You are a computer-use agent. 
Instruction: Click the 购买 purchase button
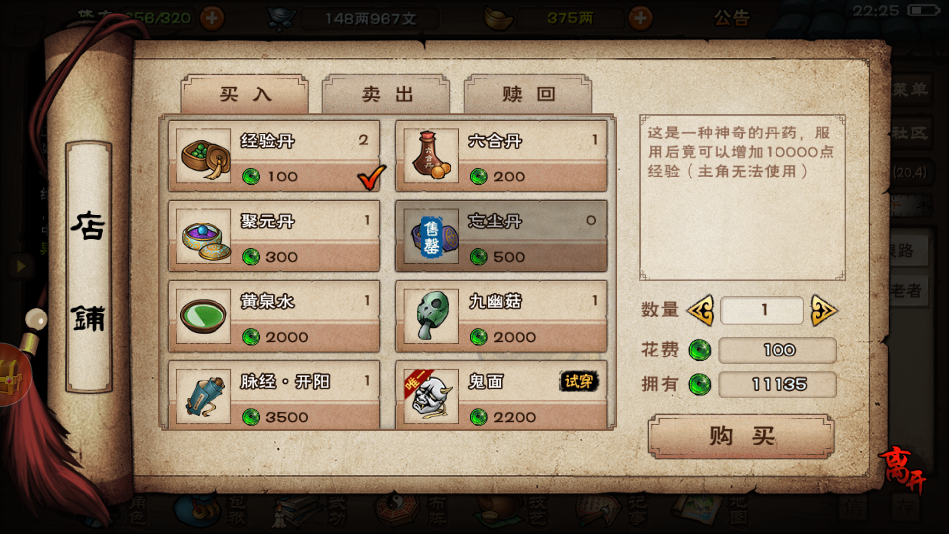(x=741, y=437)
